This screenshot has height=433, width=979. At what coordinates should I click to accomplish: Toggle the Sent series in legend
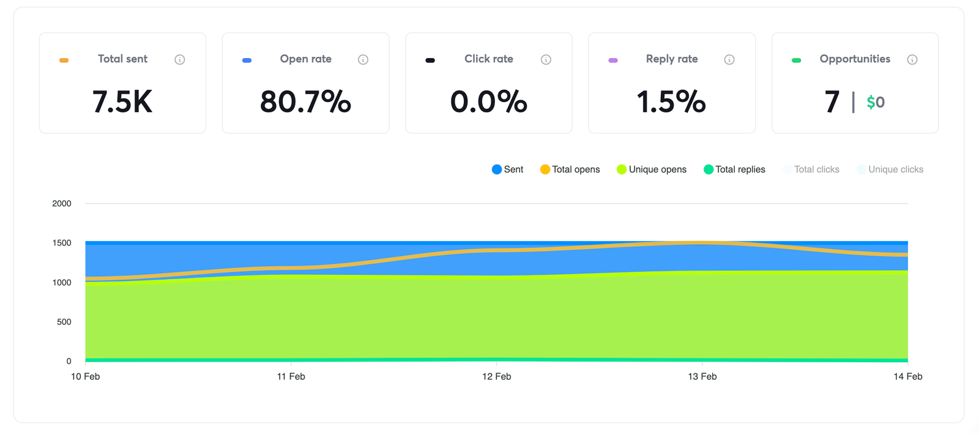click(508, 169)
